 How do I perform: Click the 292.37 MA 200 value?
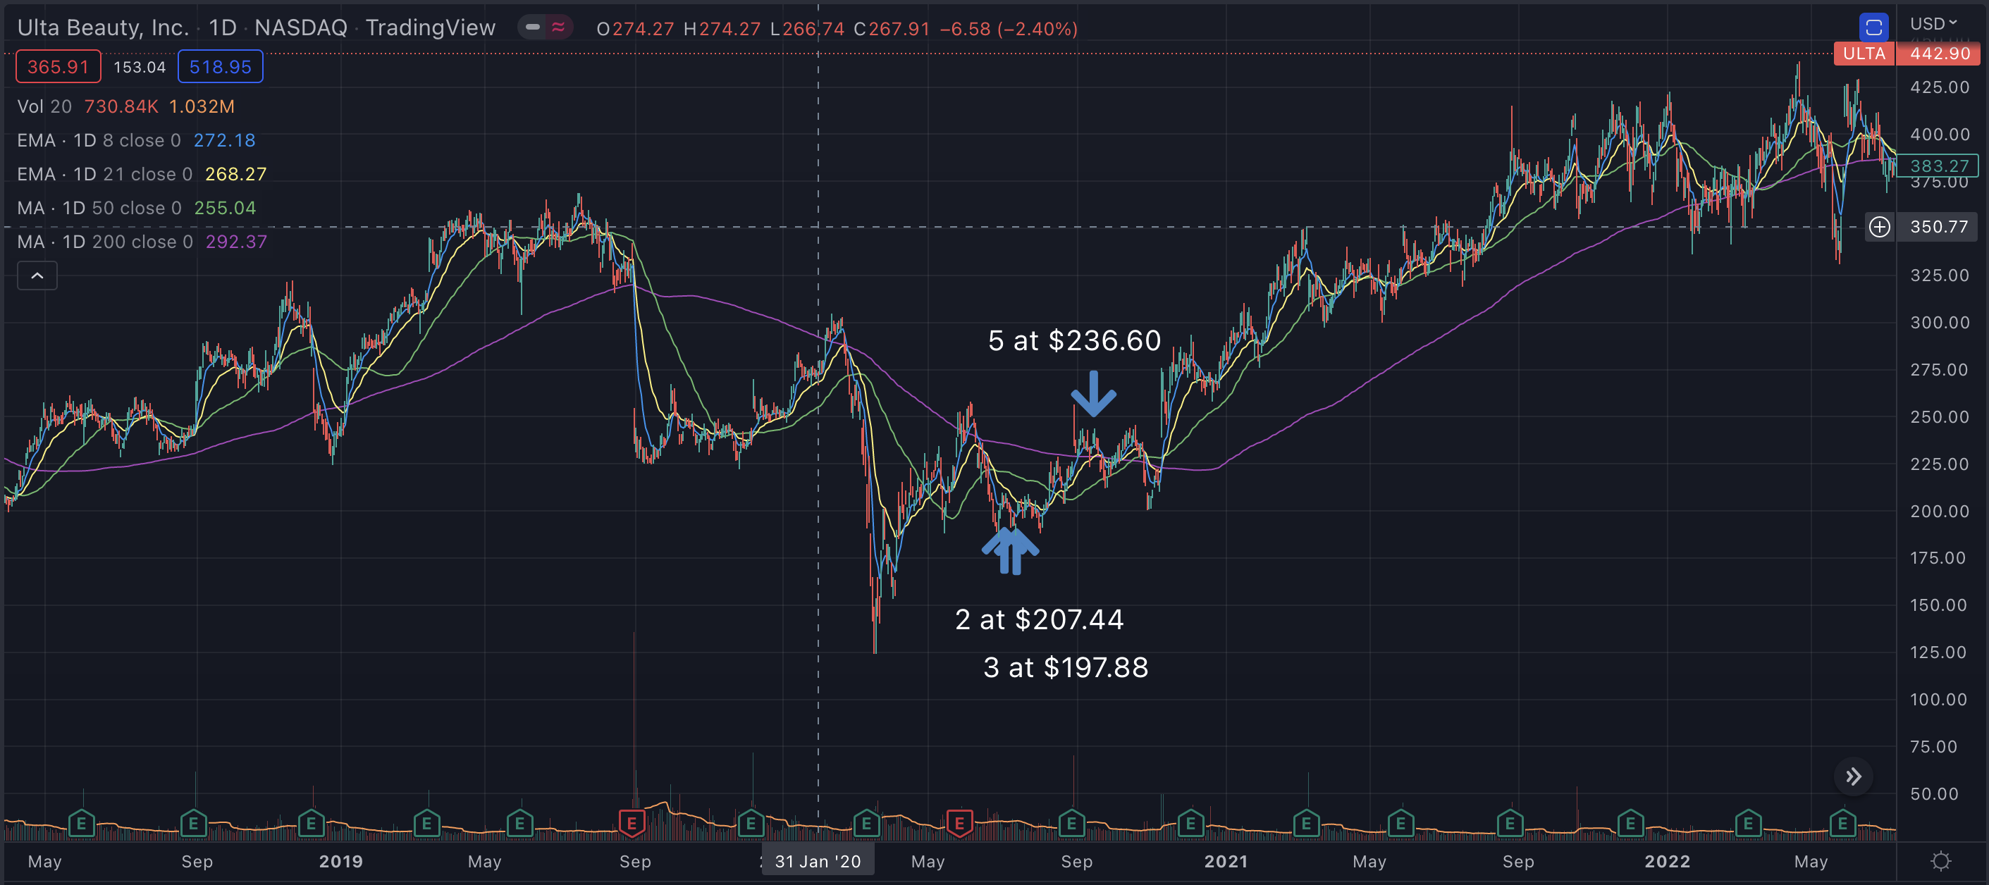pyautogui.click(x=236, y=242)
